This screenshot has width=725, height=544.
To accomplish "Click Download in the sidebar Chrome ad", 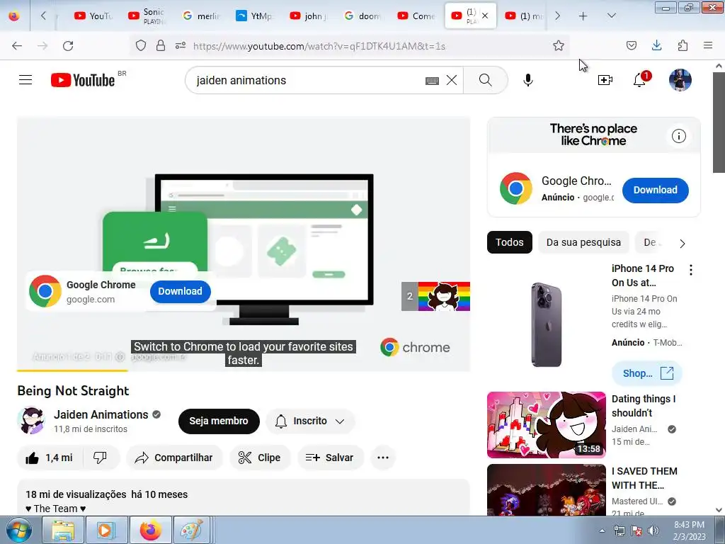I will coord(655,190).
